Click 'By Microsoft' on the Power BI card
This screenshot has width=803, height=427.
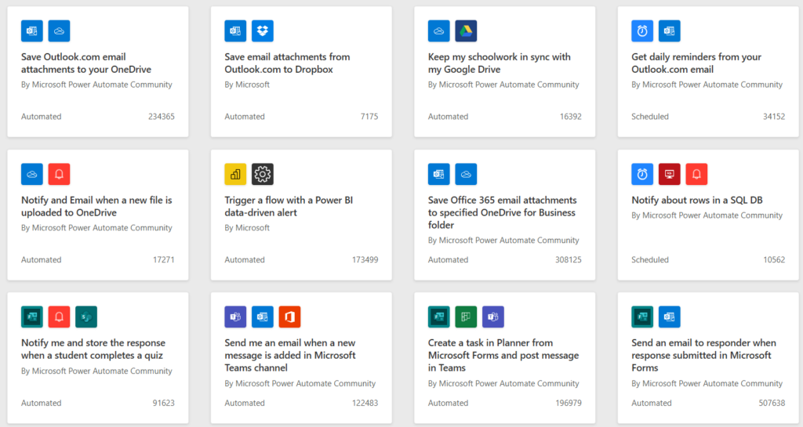[x=247, y=227]
